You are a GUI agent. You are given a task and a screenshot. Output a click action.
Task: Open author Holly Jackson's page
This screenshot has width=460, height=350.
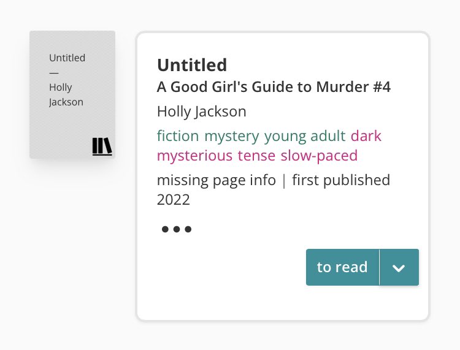[202, 112]
